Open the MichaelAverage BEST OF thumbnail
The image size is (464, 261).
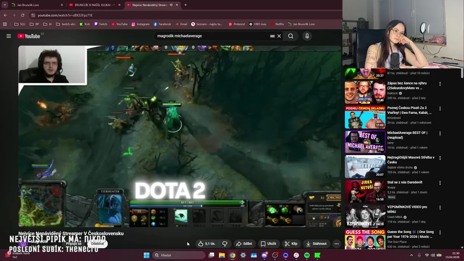click(365, 142)
